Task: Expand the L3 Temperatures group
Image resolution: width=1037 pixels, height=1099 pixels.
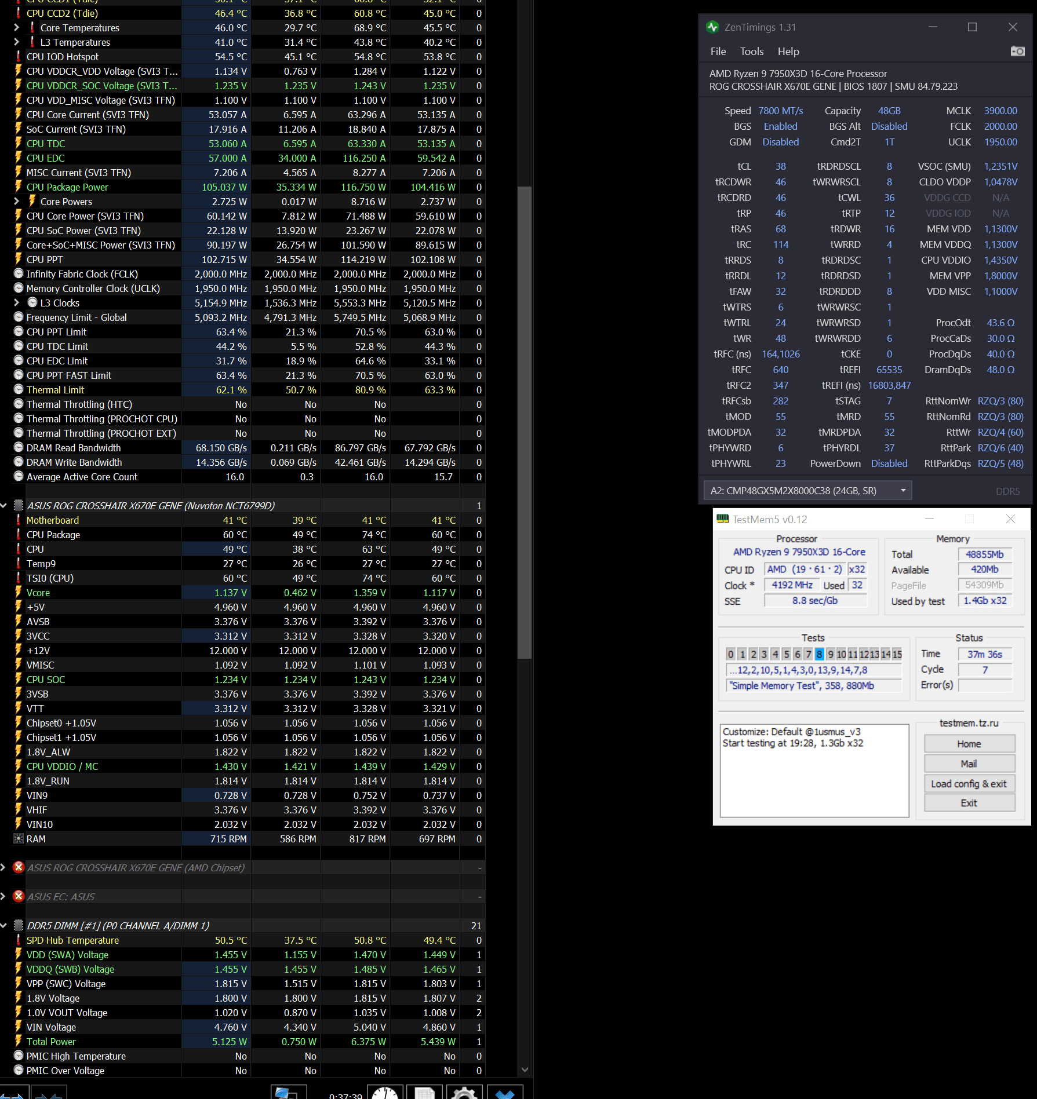Action: (16, 42)
